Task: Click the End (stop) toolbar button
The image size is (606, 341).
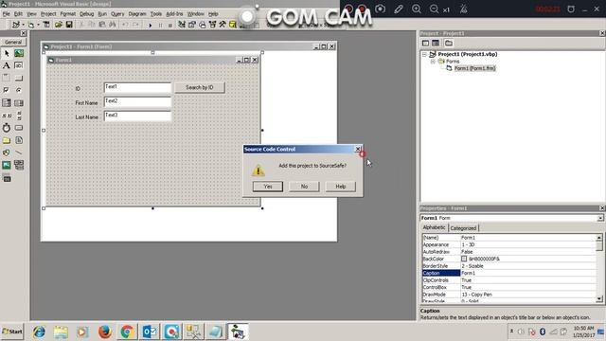Action: (x=170, y=25)
